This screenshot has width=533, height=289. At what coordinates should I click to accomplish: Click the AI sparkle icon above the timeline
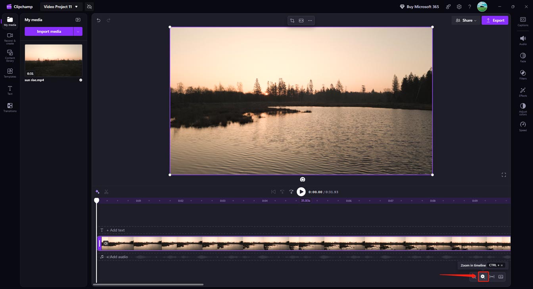[x=98, y=192]
